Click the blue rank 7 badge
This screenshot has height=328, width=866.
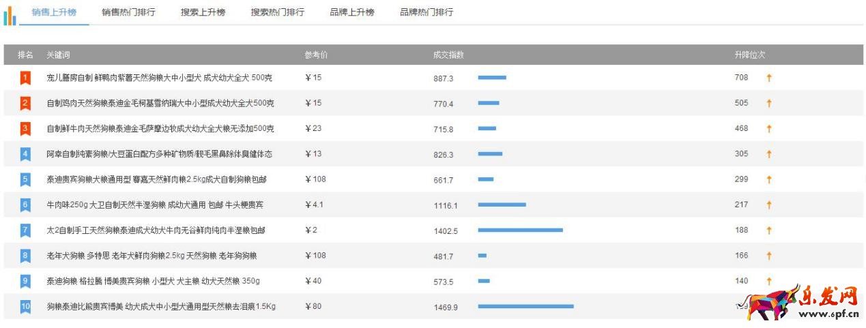(25, 230)
